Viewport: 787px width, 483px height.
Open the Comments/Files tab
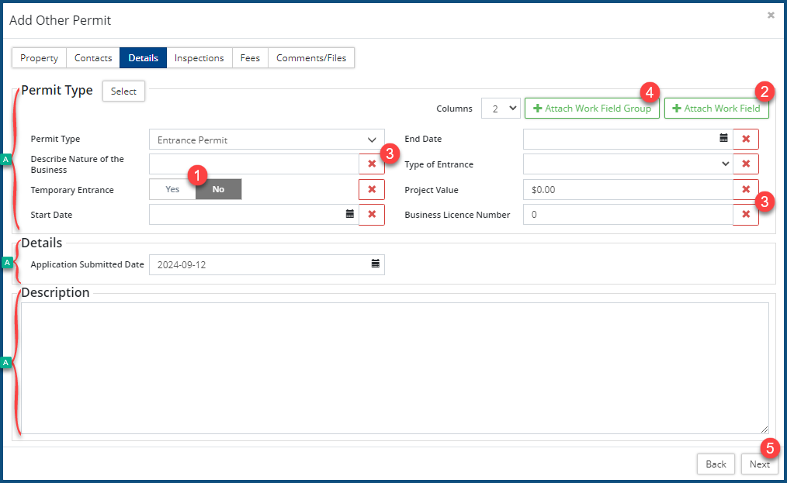point(311,58)
